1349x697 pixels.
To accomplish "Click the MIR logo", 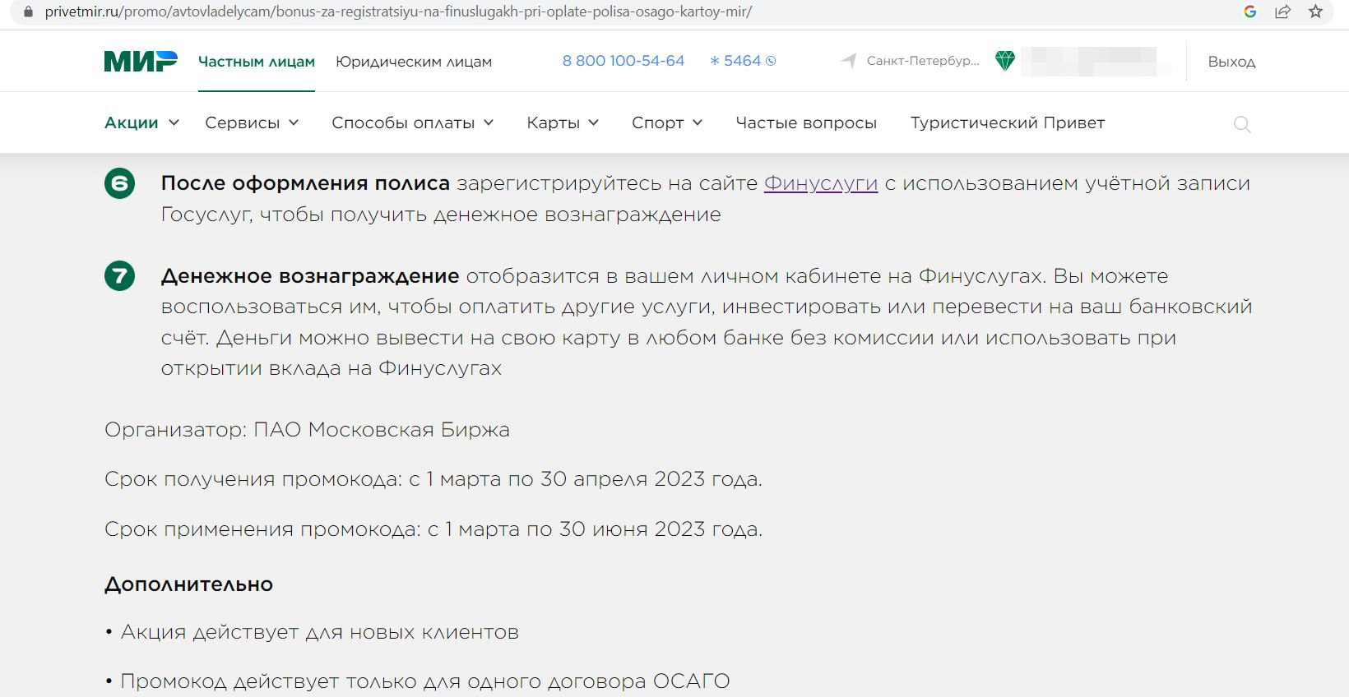I will click(141, 62).
